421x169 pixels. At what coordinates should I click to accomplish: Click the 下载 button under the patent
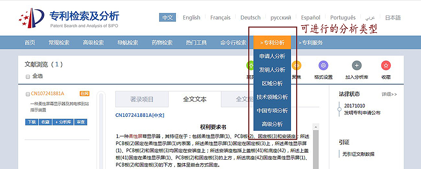pyautogui.click(x=32, y=122)
